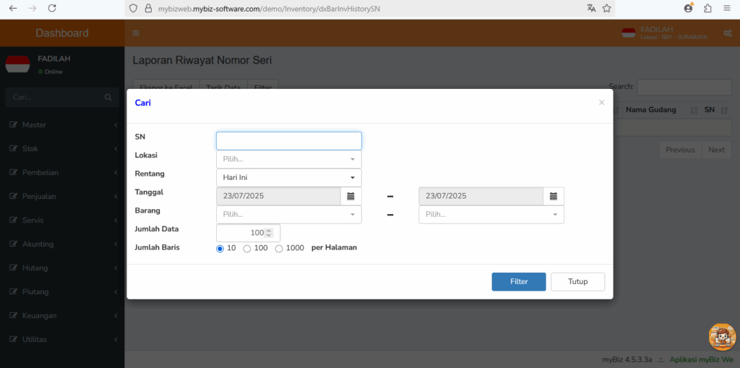
Task: Open the Rentang Hari Ini dropdown
Action: click(289, 178)
